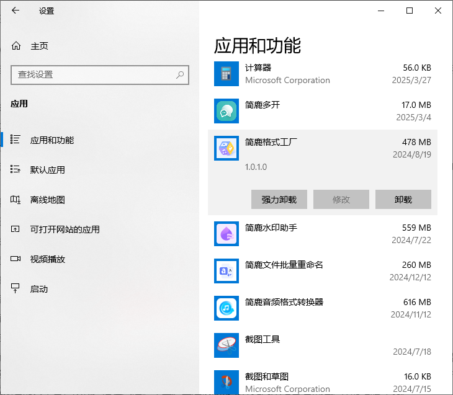This screenshot has height=395, width=453.
Task: Open 启动 settings page
Action: click(x=38, y=289)
